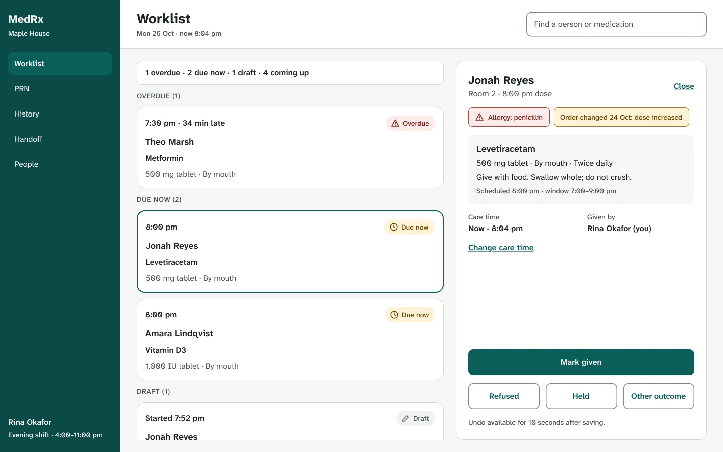Go to the PRN section

point(60,89)
